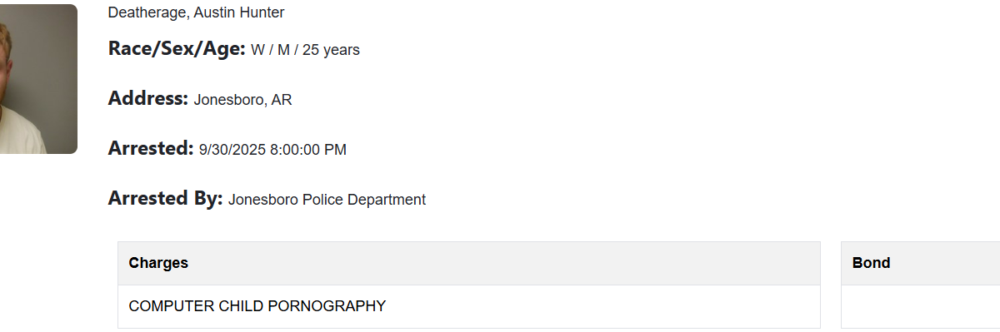Select the Arrested By label
The width and height of the screenshot is (1000, 332).
166,198
